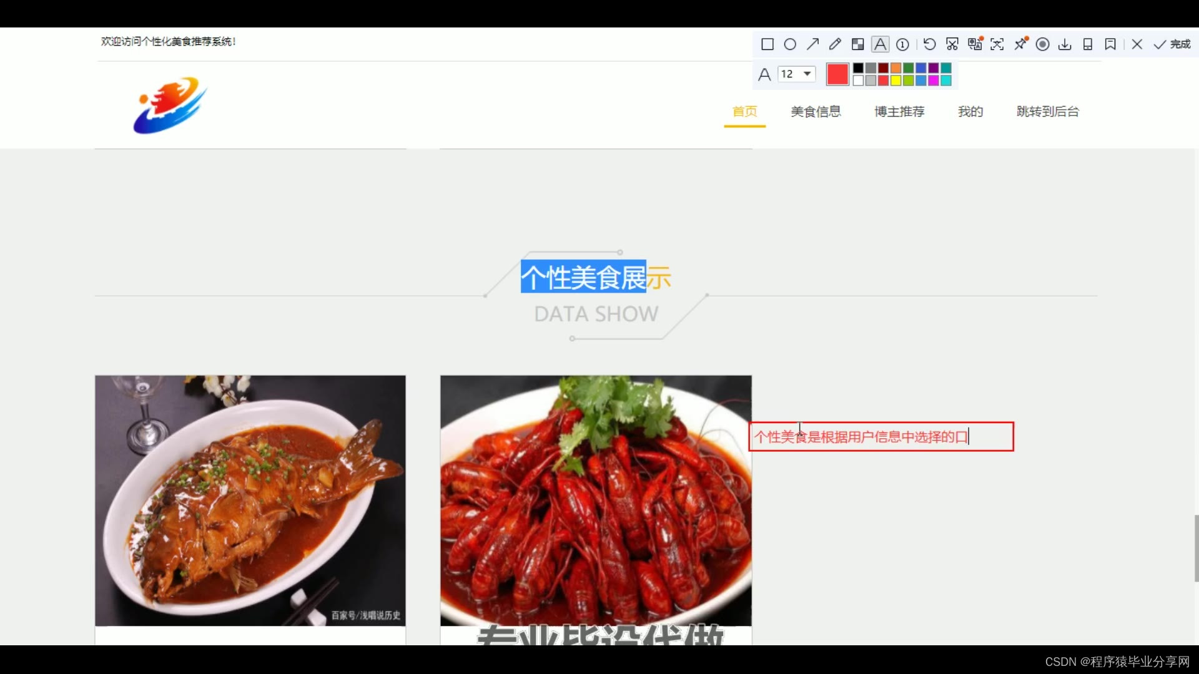Pick the yellow color swatch
This screenshot has height=674, width=1199.
tap(896, 81)
